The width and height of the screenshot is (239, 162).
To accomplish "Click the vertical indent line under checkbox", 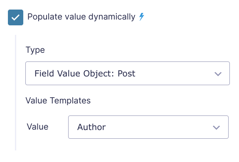I will (x=15, y=93).
